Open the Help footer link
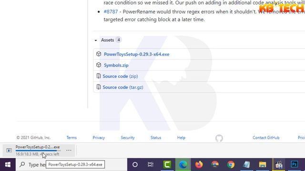This screenshot has width=305, height=171. (181, 138)
